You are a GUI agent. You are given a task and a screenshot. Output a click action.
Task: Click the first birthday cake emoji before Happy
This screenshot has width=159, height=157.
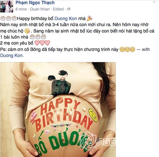point(3,18)
